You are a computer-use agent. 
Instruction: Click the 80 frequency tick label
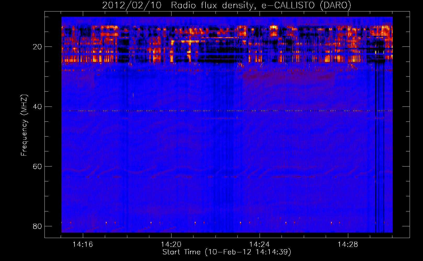(x=37, y=226)
